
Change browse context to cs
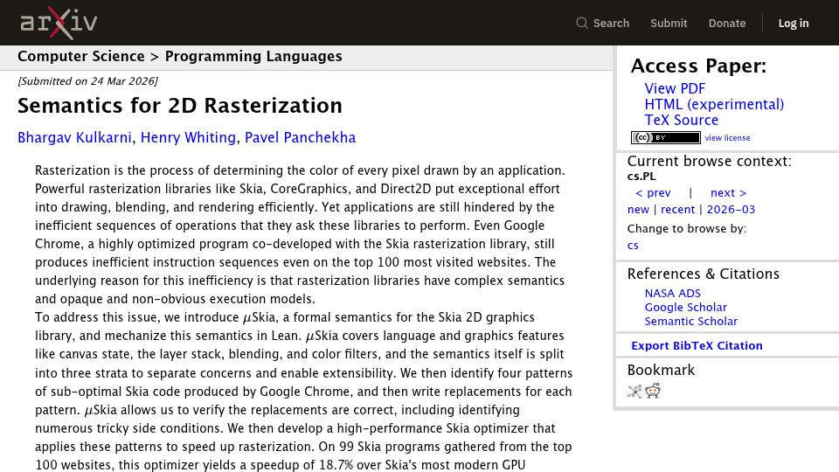pos(633,246)
